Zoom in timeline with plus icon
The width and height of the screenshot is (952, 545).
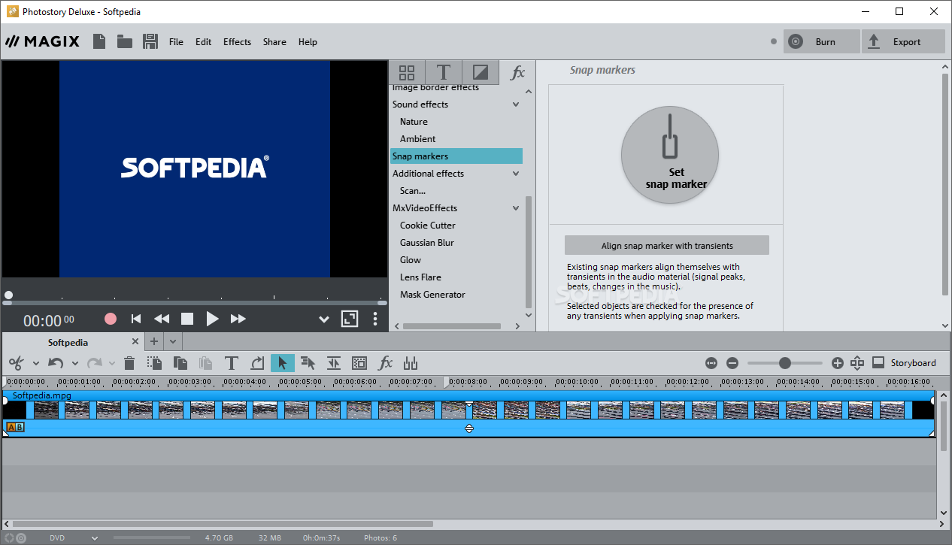click(838, 363)
